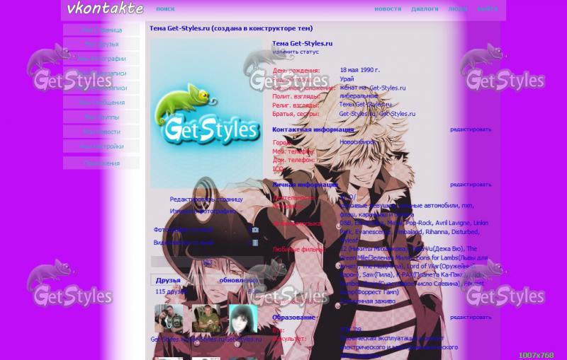Open Мои Аудиозаписи in the sidebar
Image resolution: width=567 pixels, height=360 pixels.
(x=101, y=88)
